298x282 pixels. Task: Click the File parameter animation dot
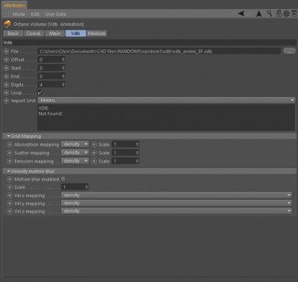click(6, 51)
